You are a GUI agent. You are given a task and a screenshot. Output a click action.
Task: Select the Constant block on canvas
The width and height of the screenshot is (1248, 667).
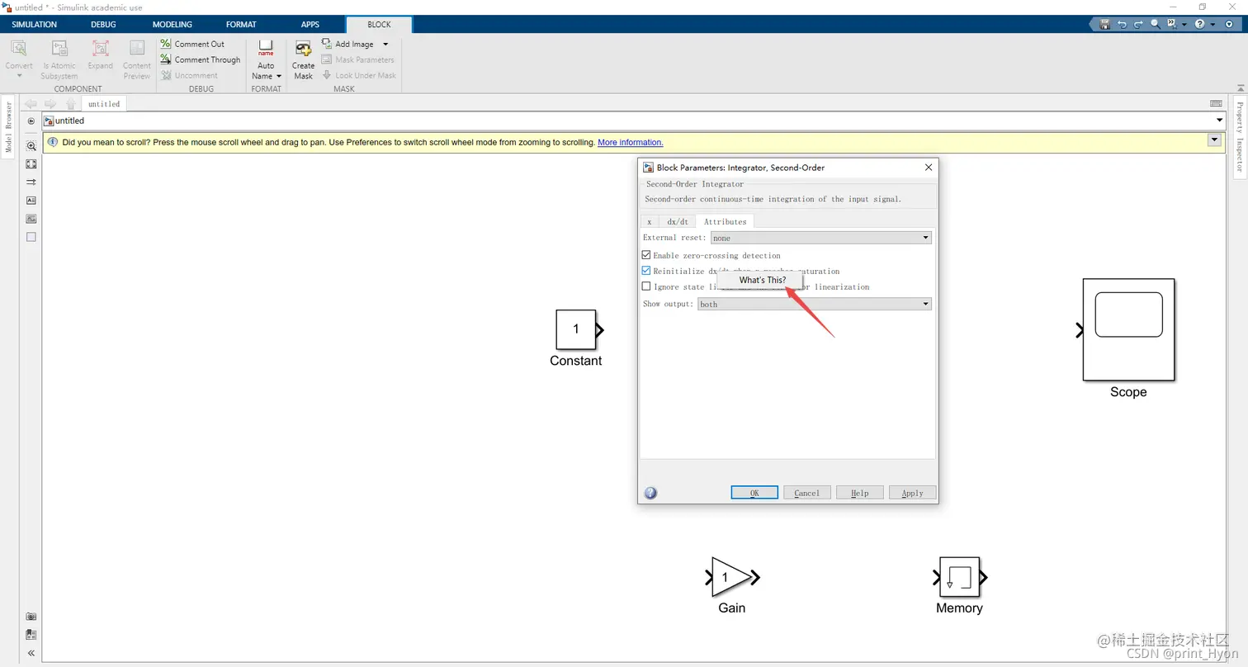click(x=576, y=329)
